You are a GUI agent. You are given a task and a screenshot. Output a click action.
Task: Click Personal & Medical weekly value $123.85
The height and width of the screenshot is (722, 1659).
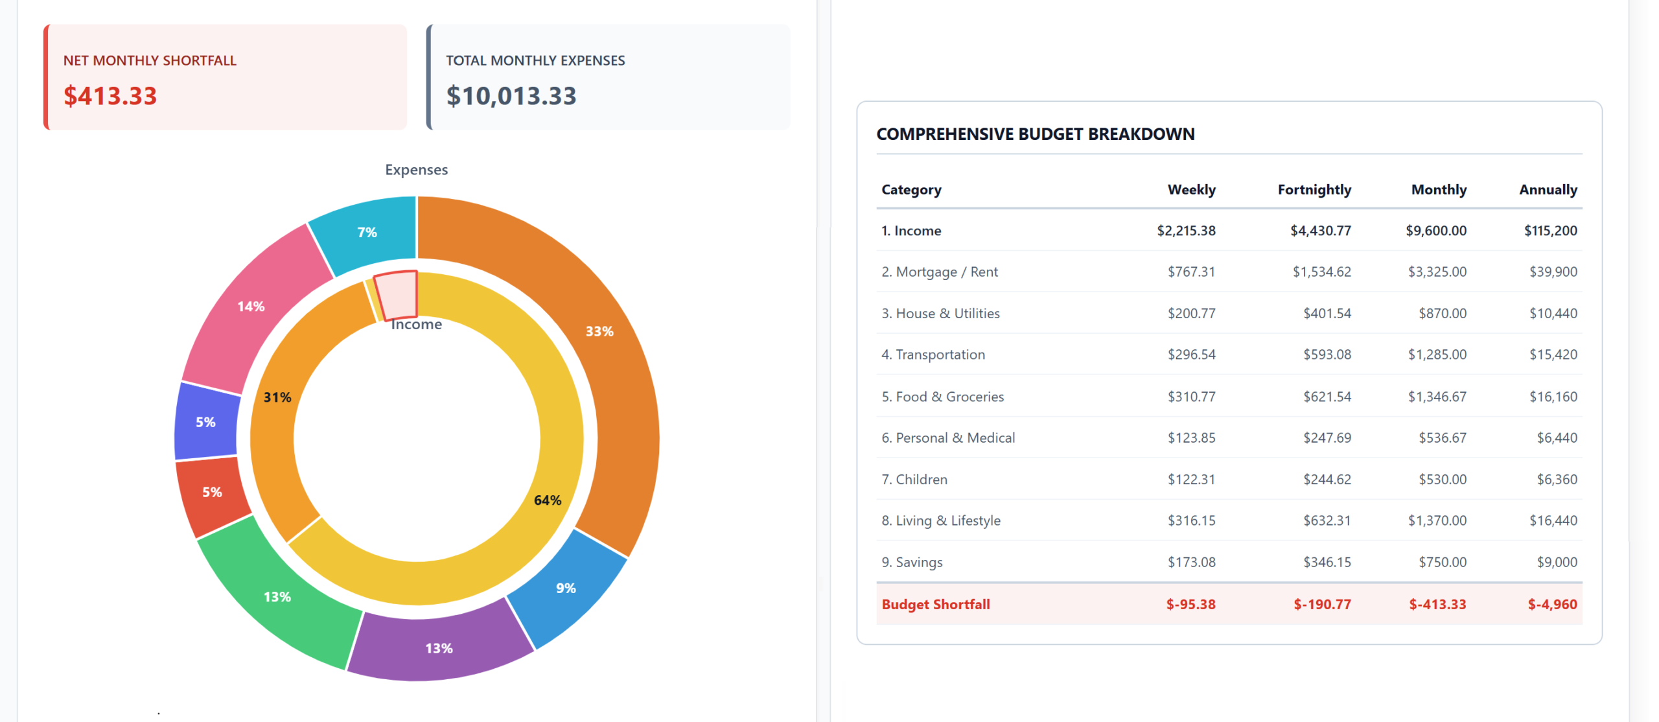point(1191,438)
